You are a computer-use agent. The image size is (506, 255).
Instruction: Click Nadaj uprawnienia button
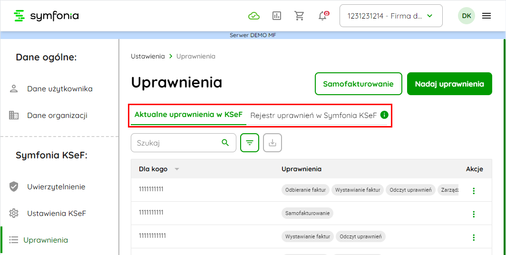pyautogui.click(x=449, y=84)
